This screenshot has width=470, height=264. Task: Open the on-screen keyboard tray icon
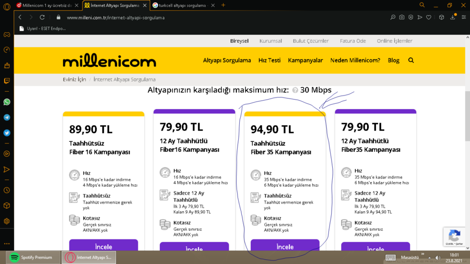pyautogui.click(x=390, y=257)
